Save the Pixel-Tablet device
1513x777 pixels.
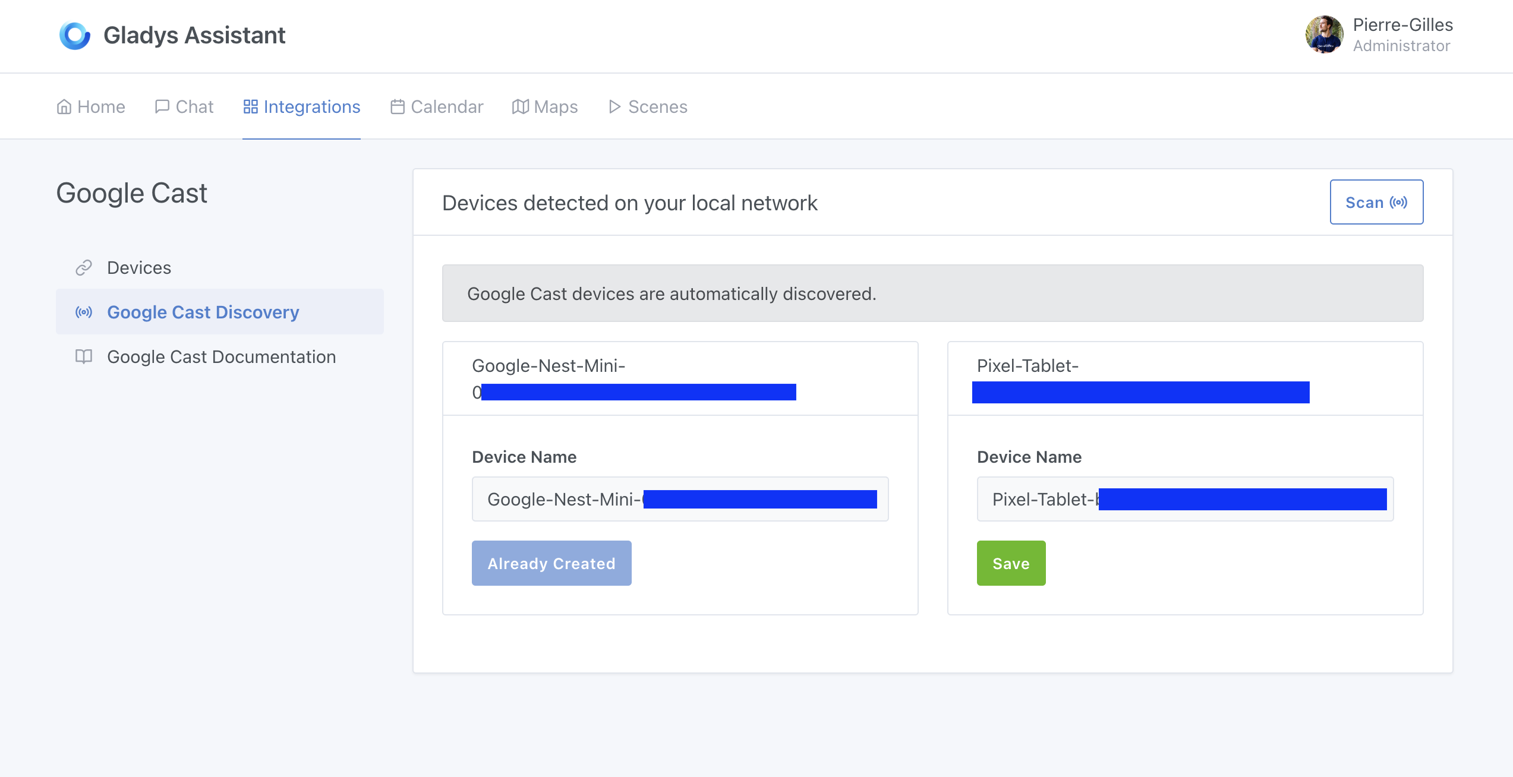coord(1010,563)
